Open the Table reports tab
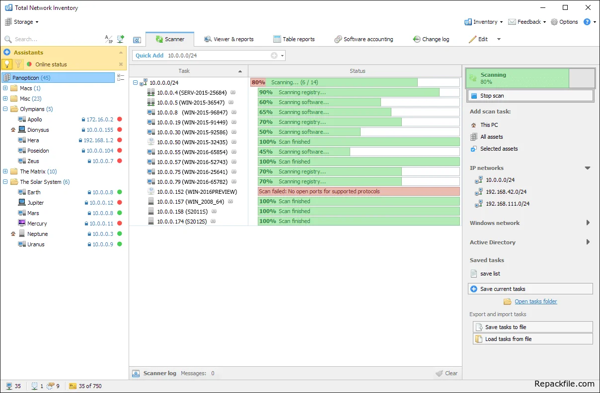Viewport: 600px width, 393px height. [x=294, y=39]
